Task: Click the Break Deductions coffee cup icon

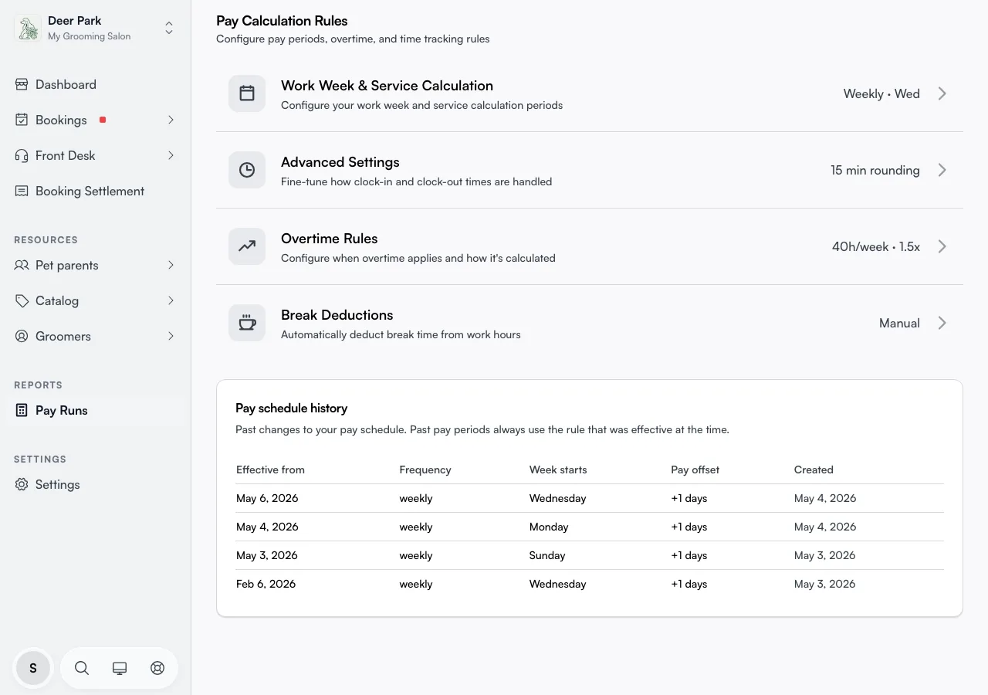Action: click(247, 323)
